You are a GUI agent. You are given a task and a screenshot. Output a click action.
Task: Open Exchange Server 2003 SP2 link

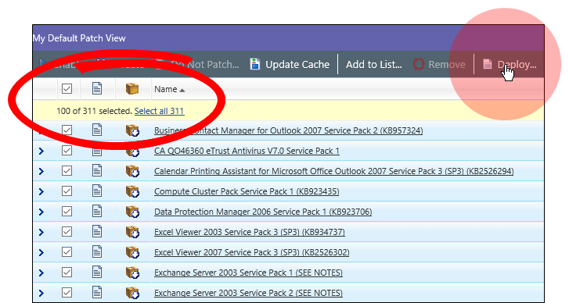point(249,293)
